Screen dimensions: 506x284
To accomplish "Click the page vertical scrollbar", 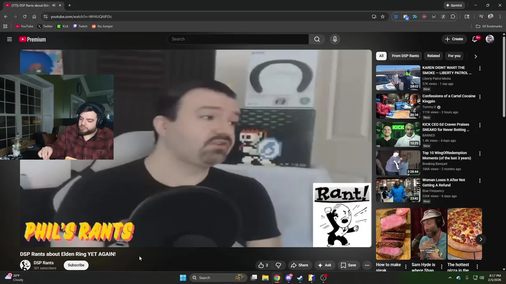I will [504, 77].
